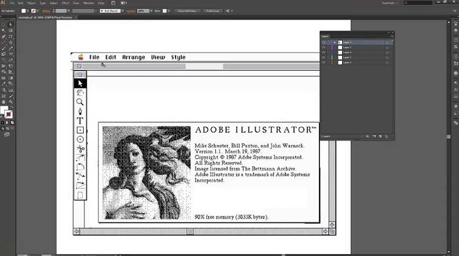Select the Scissors tool in Tools panel
The width and height of the screenshot is (459, 256).
click(11, 54)
